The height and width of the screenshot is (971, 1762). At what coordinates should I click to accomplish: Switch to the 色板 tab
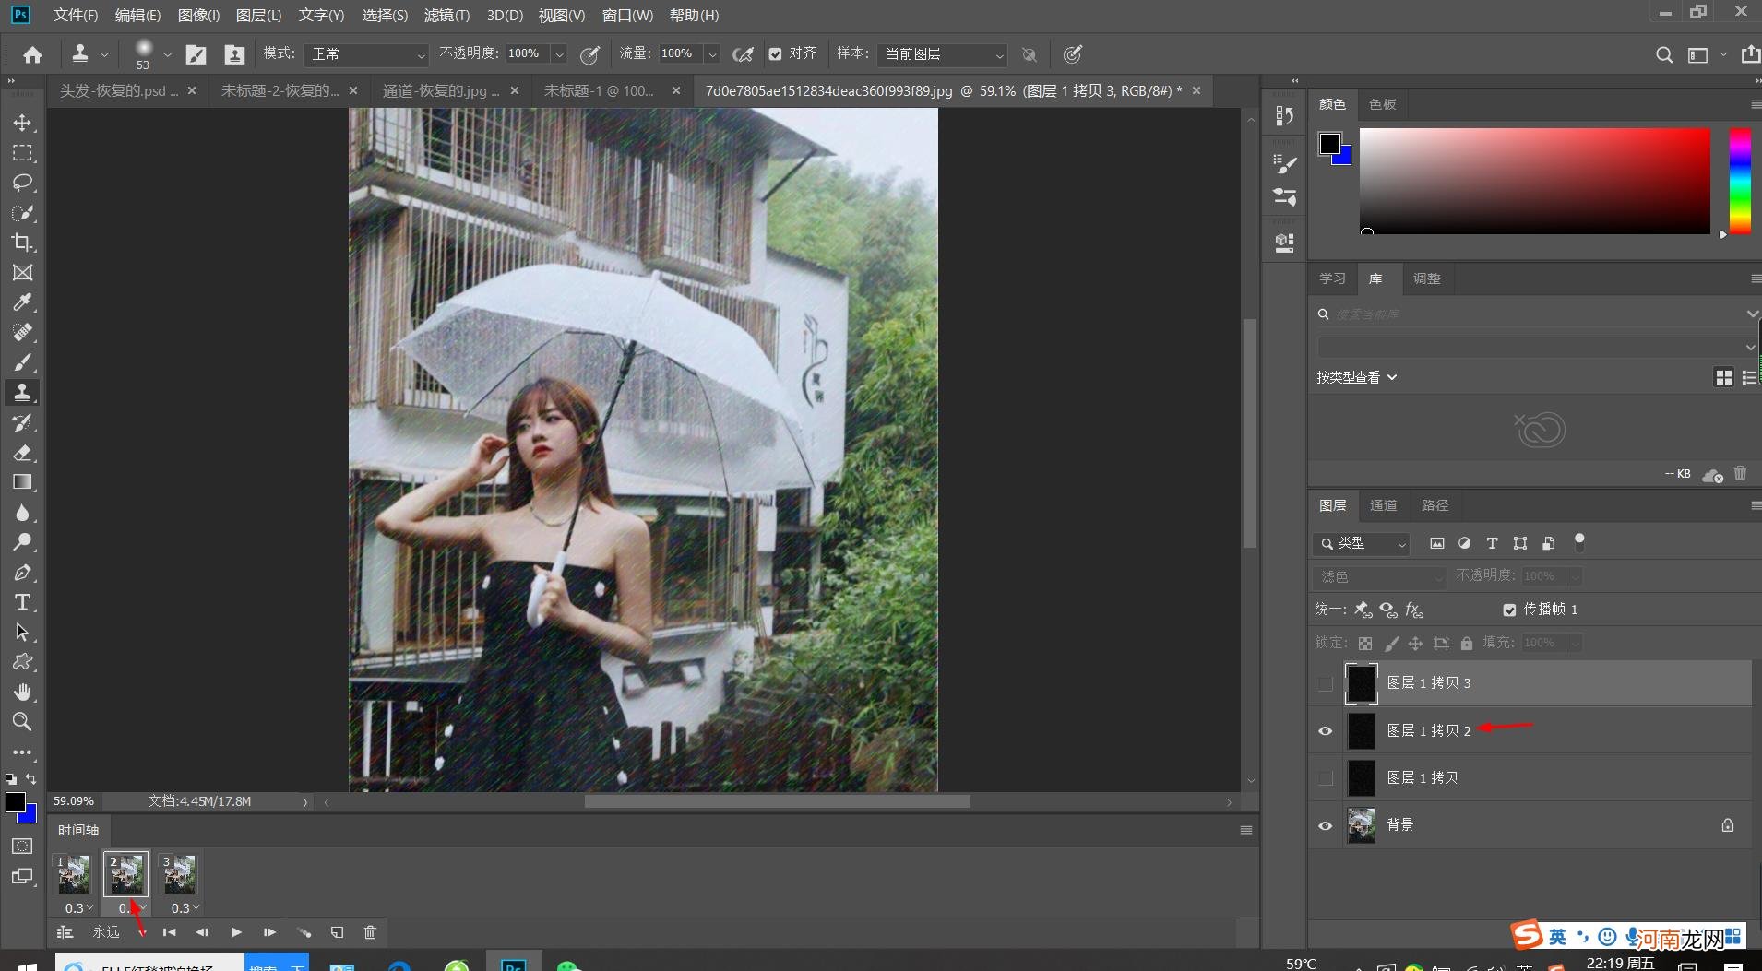pos(1382,104)
